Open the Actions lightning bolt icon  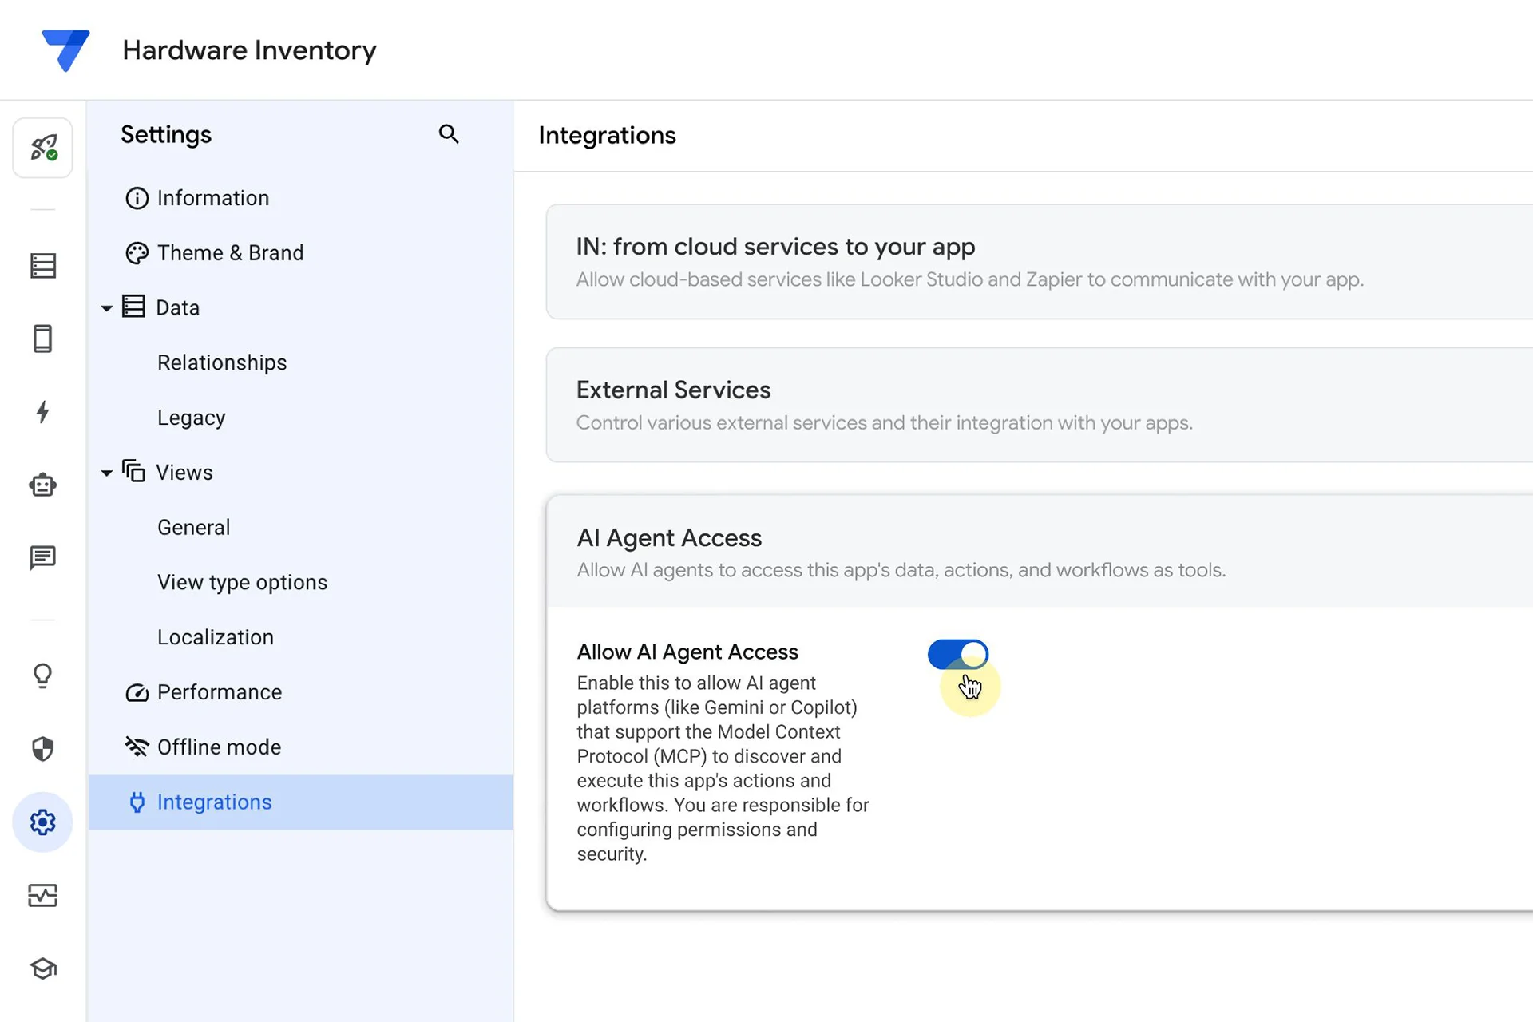click(x=43, y=412)
